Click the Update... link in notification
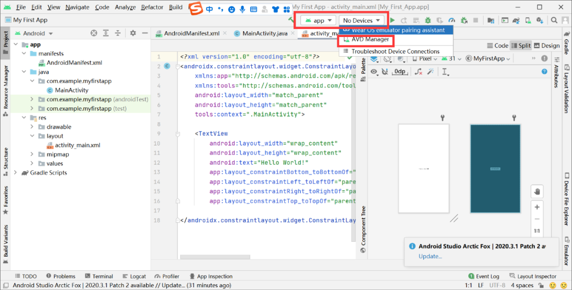The height and width of the screenshot is (290, 572). pos(430,256)
